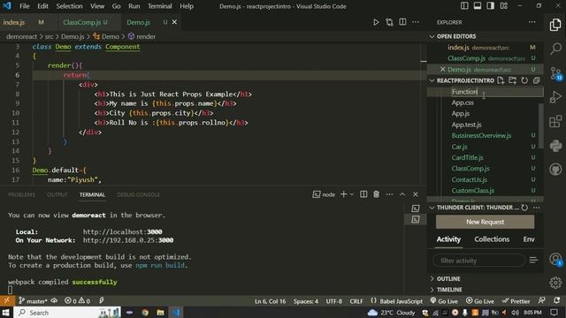Click the new file name input field
The image size is (566, 318).
(x=497, y=92)
